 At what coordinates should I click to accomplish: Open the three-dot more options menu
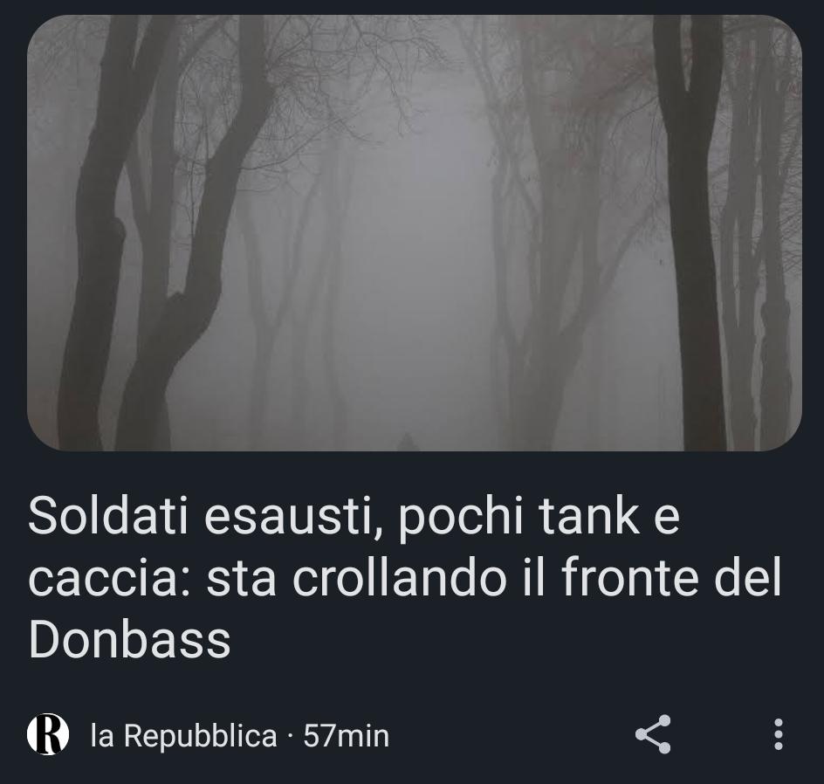(779, 734)
